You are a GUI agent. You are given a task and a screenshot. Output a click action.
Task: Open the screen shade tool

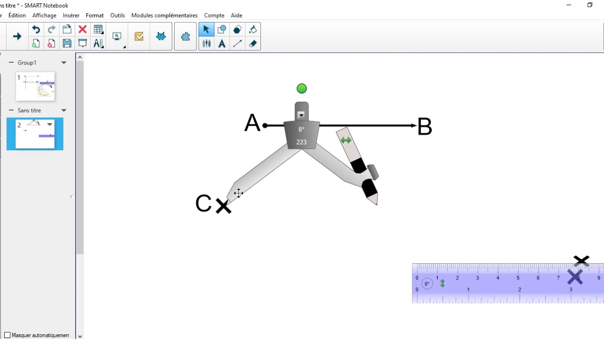(x=83, y=43)
